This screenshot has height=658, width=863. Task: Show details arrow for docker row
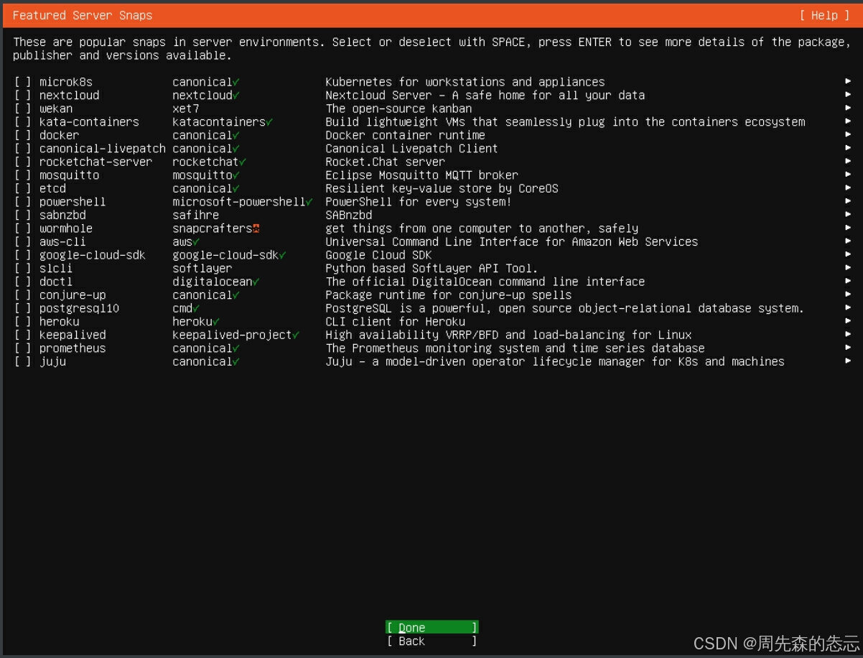[x=848, y=135]
